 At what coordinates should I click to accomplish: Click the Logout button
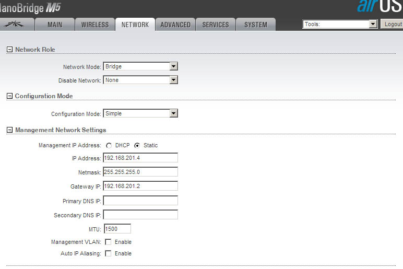click(x=392, y=24)
